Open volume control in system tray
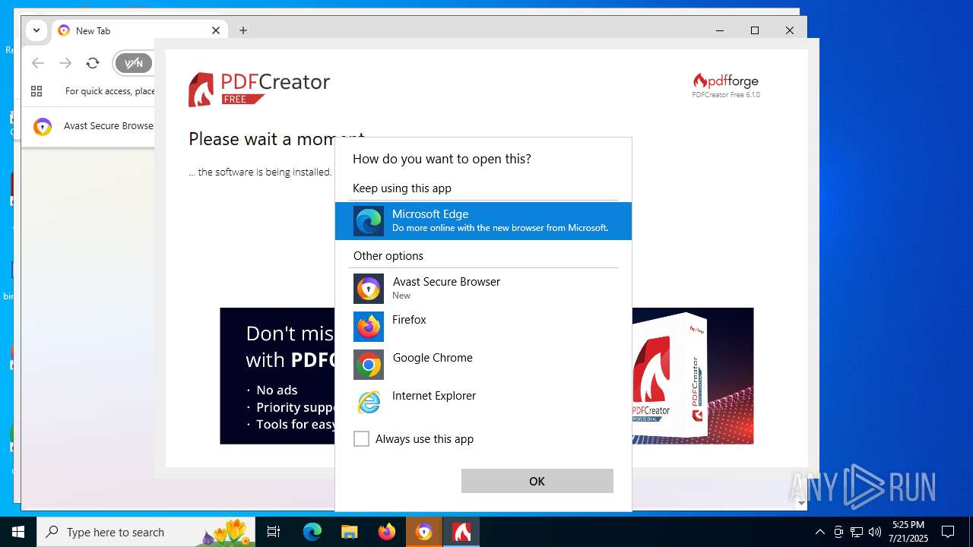Viewport: 973px width, 547px height. [x=875, y=532]
